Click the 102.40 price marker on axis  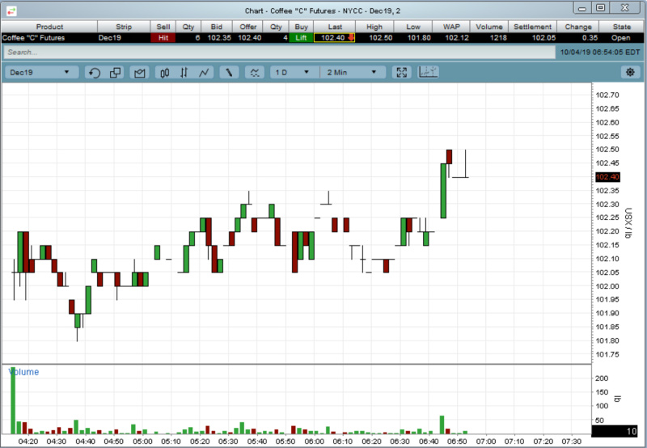(x=607, y=177)
